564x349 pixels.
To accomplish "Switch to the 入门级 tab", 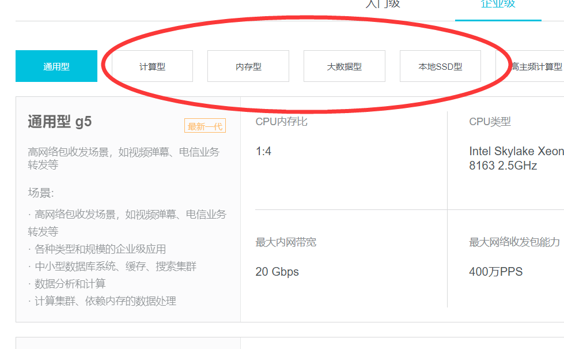I will (x=383, y=5).
